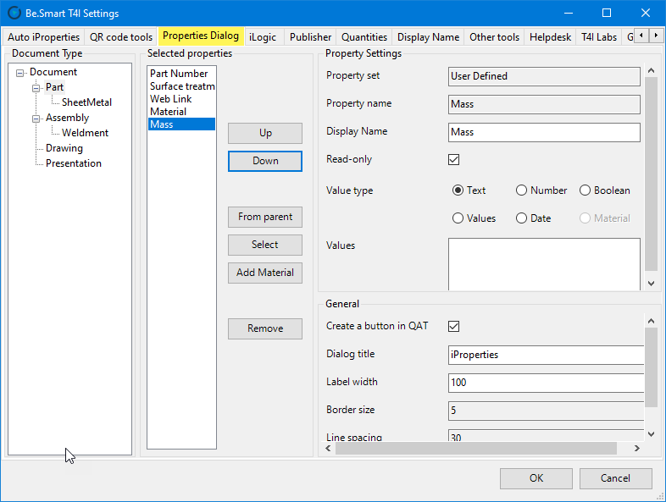
Task: Click the Display Name text field
Action: [x=544, y=132]
